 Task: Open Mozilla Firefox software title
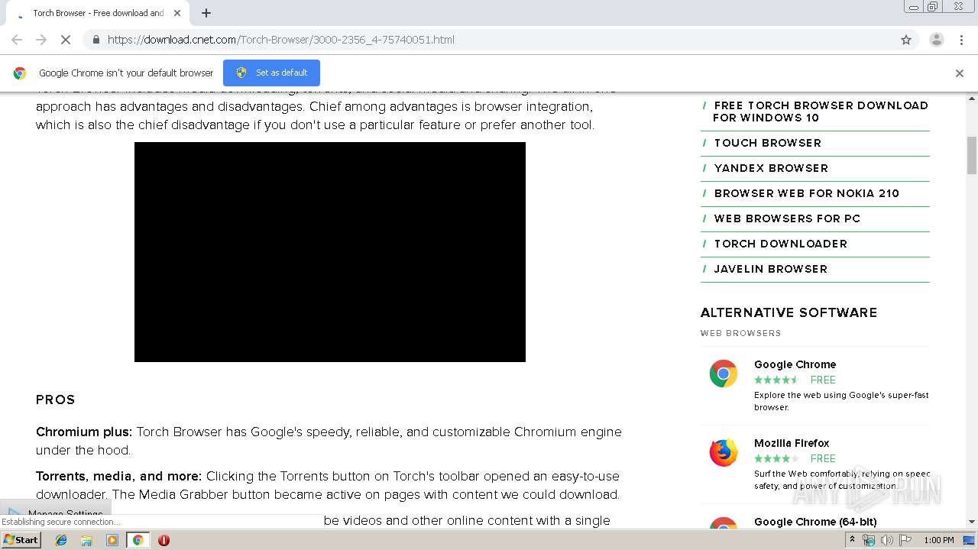(x=792, y=443)
